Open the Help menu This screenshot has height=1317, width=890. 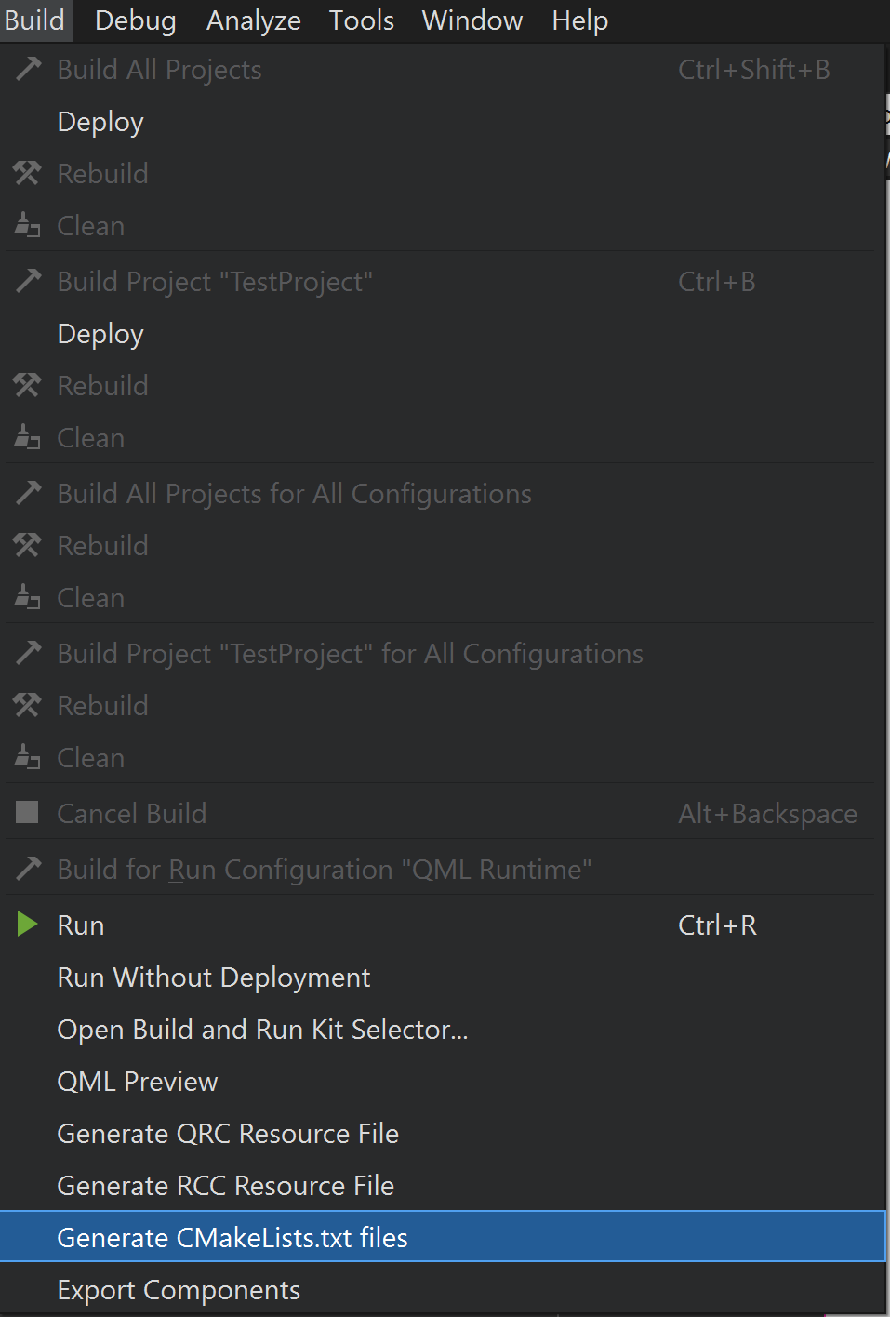point(579,20)
